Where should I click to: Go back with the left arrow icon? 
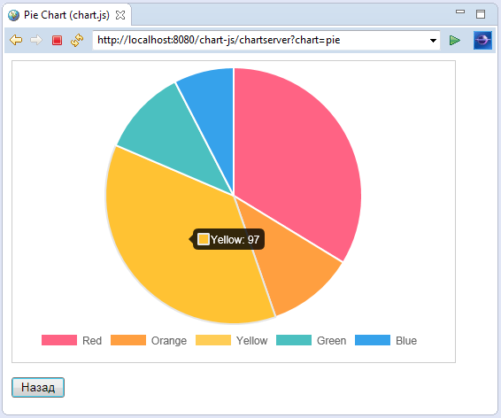(x=16, y=40)
